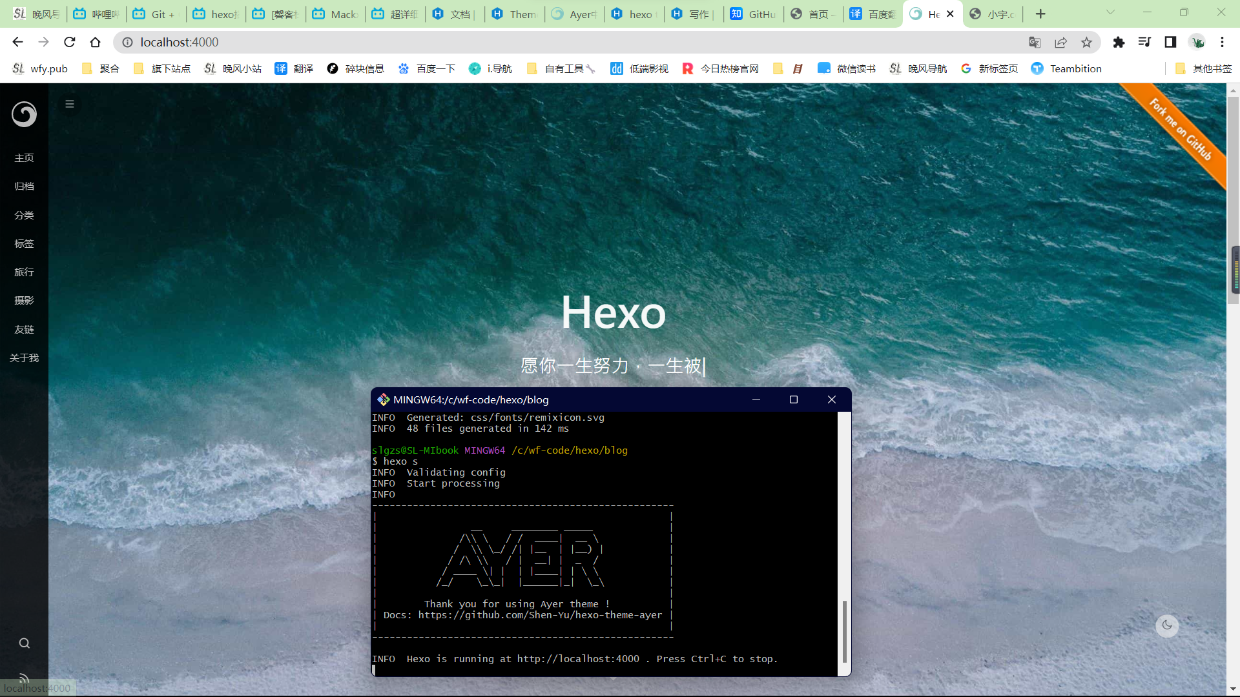This screenshot has height=697, width=1240.
Task: Go to the browser home page icon
Action: 96,42
